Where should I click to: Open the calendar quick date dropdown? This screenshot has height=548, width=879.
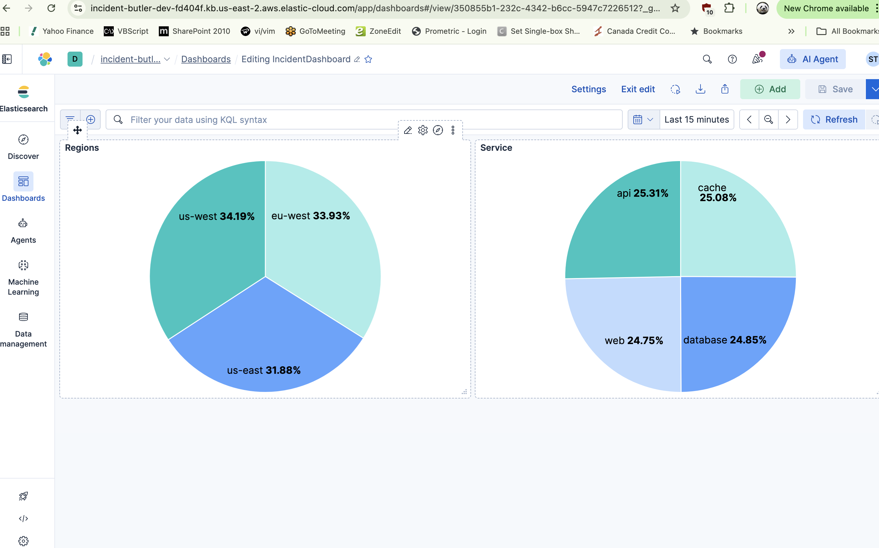[x=643, y=119]
